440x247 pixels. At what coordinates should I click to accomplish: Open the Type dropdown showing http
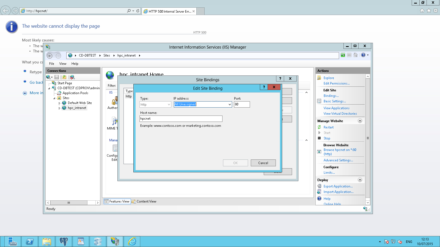coord(169,105)
